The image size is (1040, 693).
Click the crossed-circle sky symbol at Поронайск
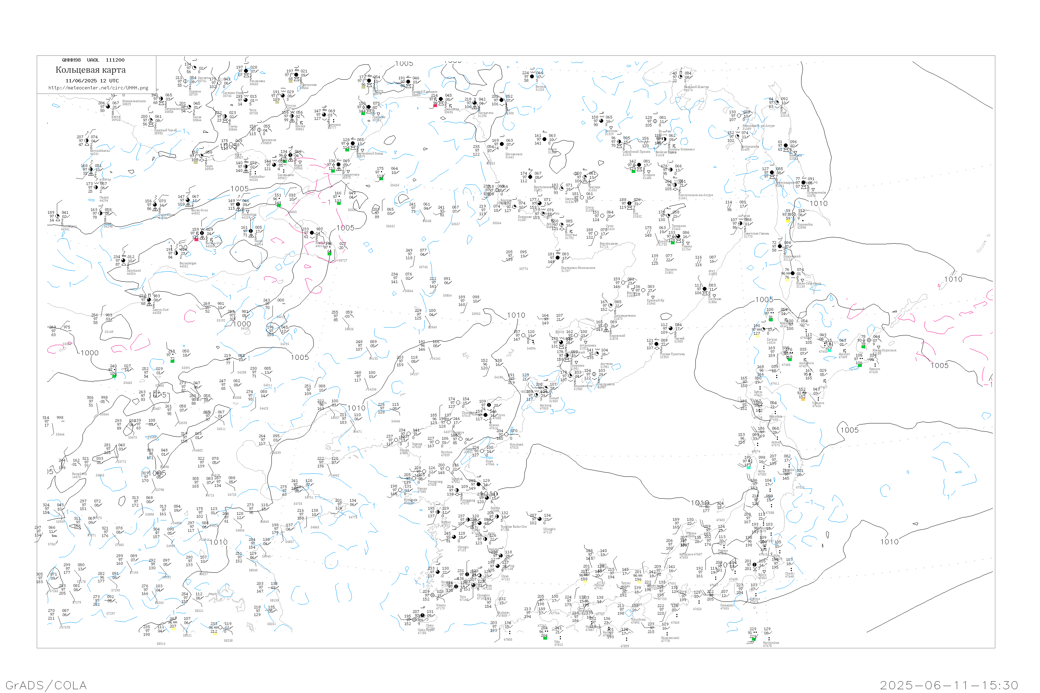point(794,214)
